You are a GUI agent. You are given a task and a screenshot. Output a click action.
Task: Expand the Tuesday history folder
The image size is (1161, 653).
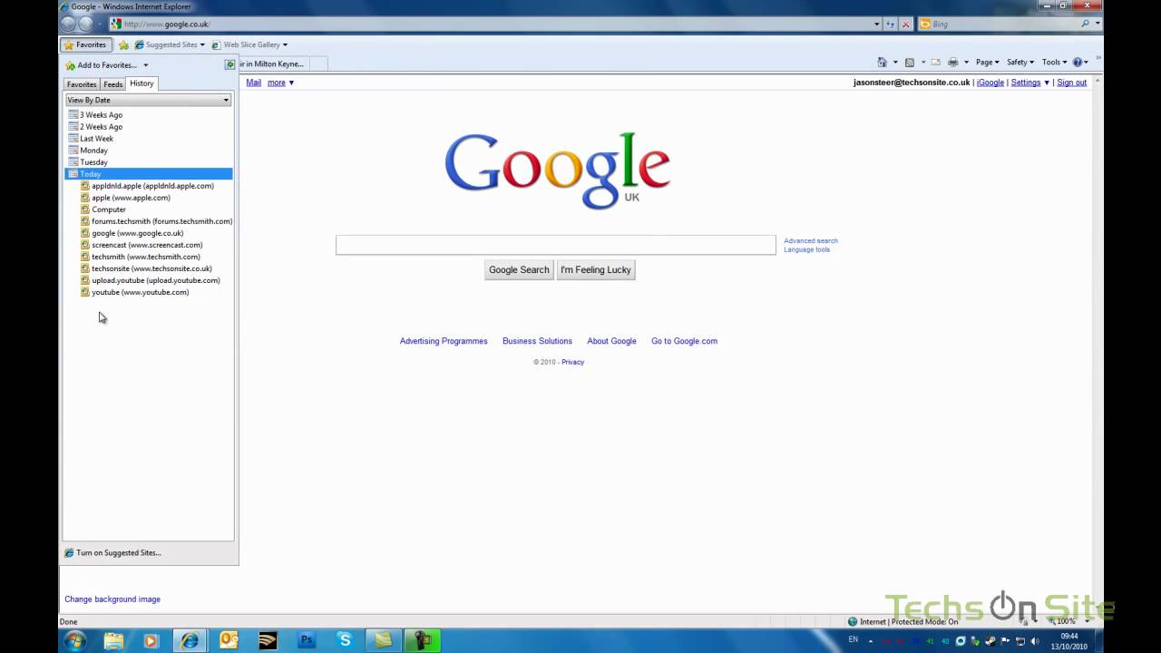coord(93,162)
